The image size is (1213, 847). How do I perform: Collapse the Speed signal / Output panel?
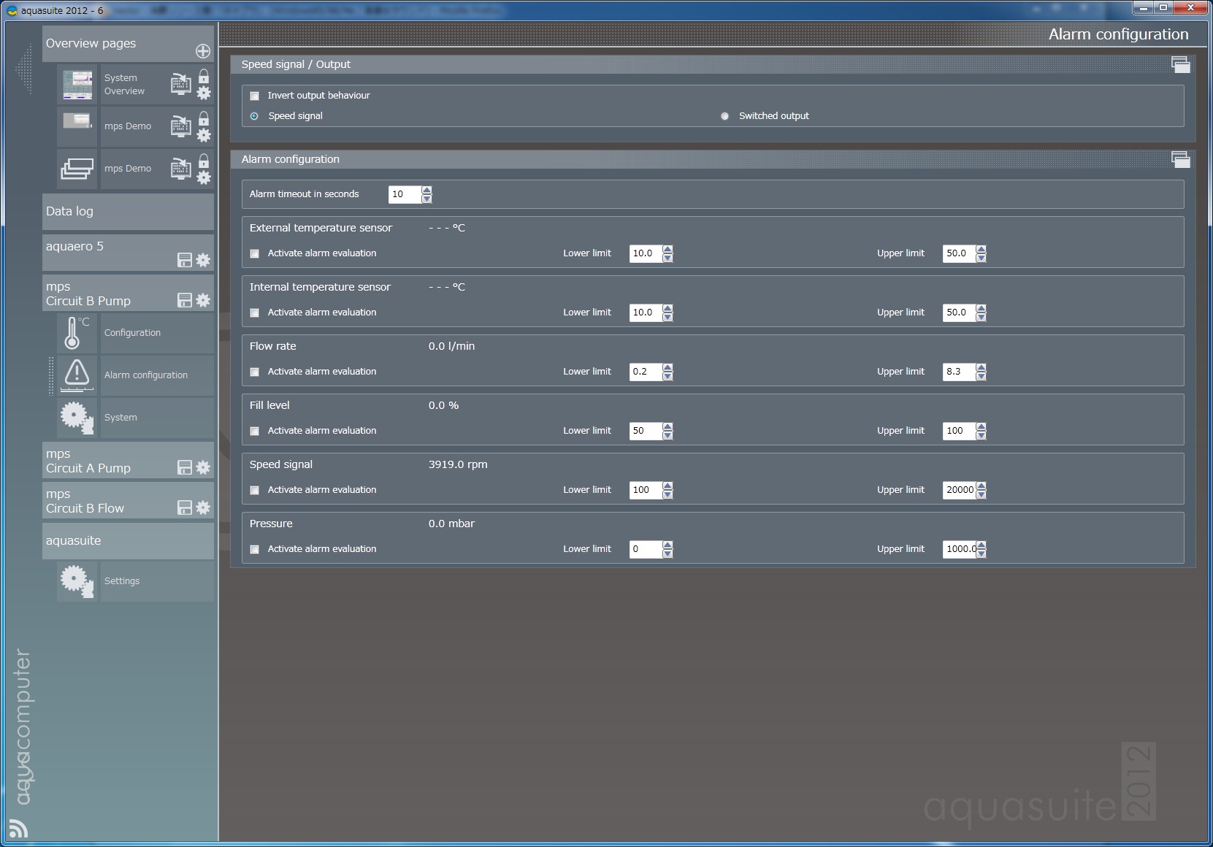(1180, 64)
